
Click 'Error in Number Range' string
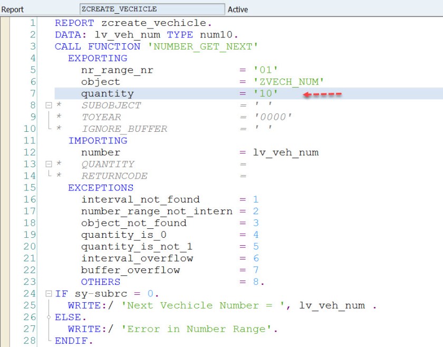pyautogui.click(x=196, y=329)
